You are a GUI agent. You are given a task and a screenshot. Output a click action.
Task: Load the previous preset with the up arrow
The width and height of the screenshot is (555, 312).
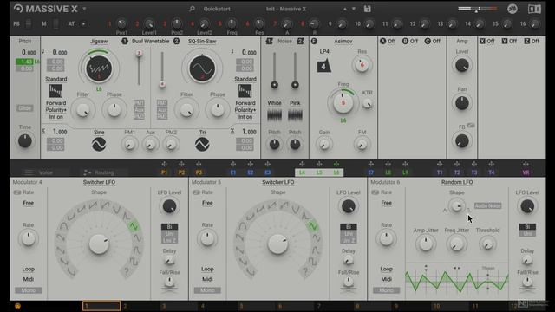tap(345, 9)
